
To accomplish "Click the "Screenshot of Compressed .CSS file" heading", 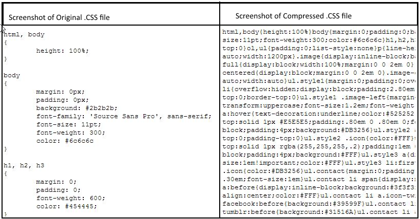I will click(293, 16).
